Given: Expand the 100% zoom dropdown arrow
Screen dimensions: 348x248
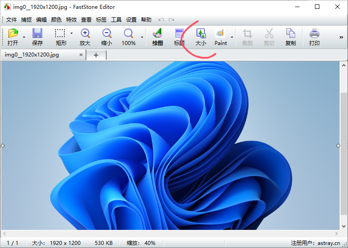Looking at the screenshot, I should [x=142, y=37].
